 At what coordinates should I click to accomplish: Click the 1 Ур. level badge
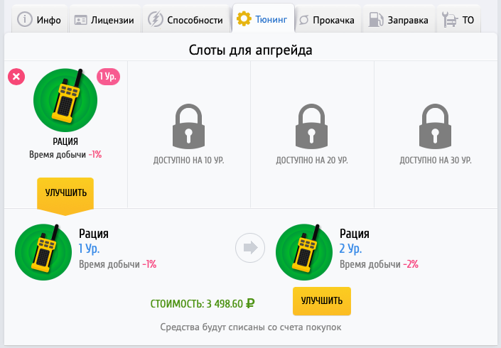point(108,77)
